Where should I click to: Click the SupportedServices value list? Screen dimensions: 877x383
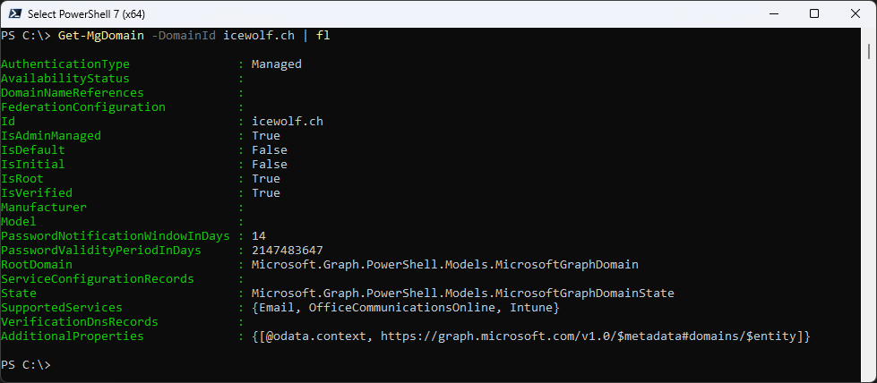(x=406, y=308)
